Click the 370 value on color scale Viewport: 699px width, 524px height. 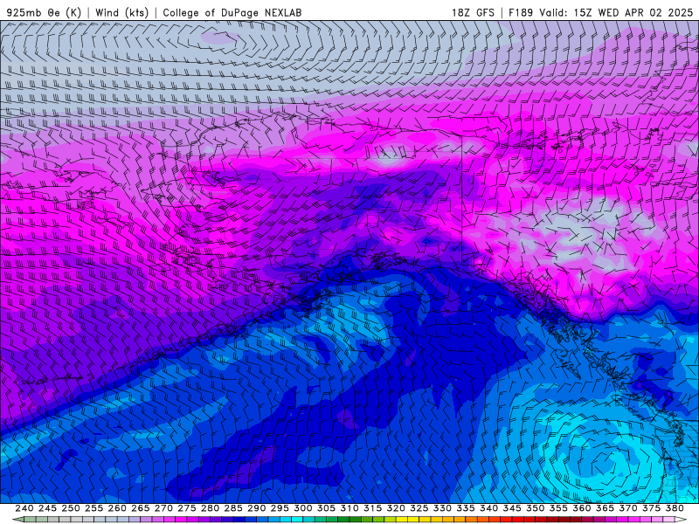(x=628, y=508)
